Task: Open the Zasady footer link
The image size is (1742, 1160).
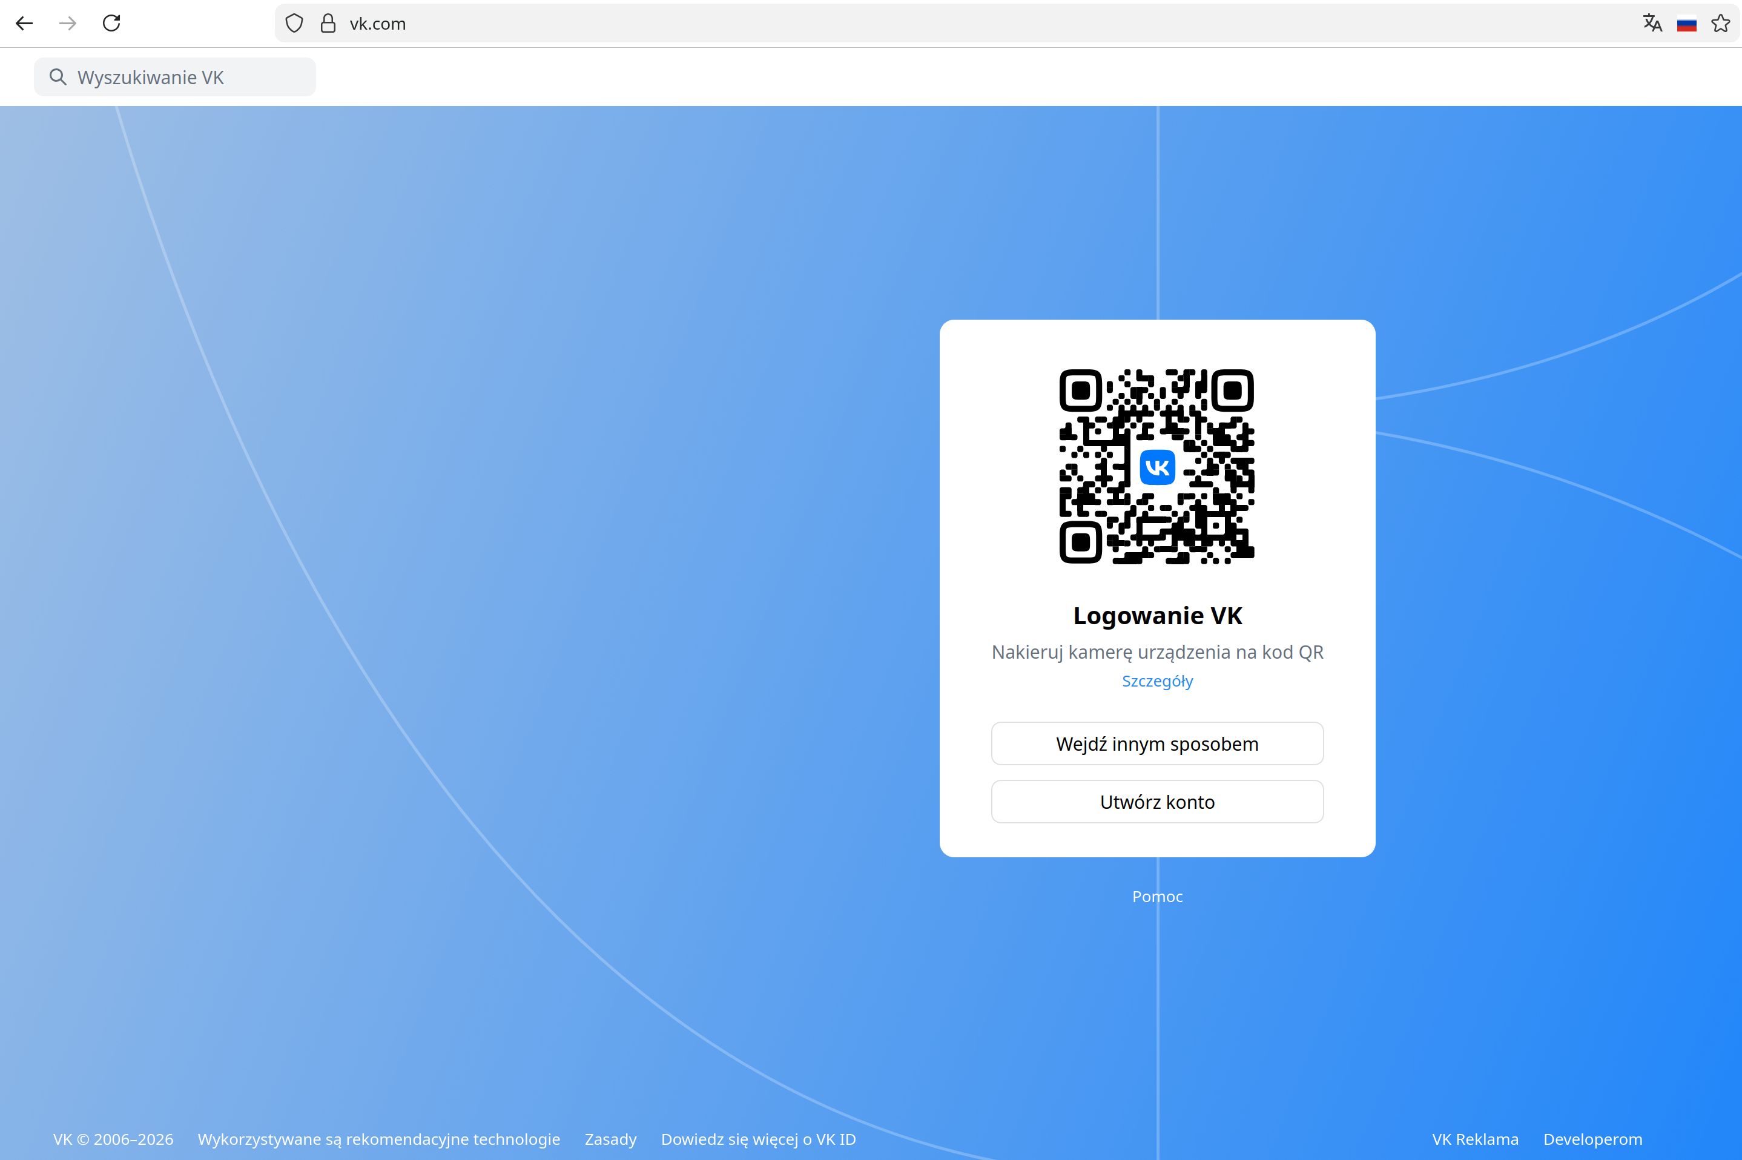Action: tap(610, 1139)
